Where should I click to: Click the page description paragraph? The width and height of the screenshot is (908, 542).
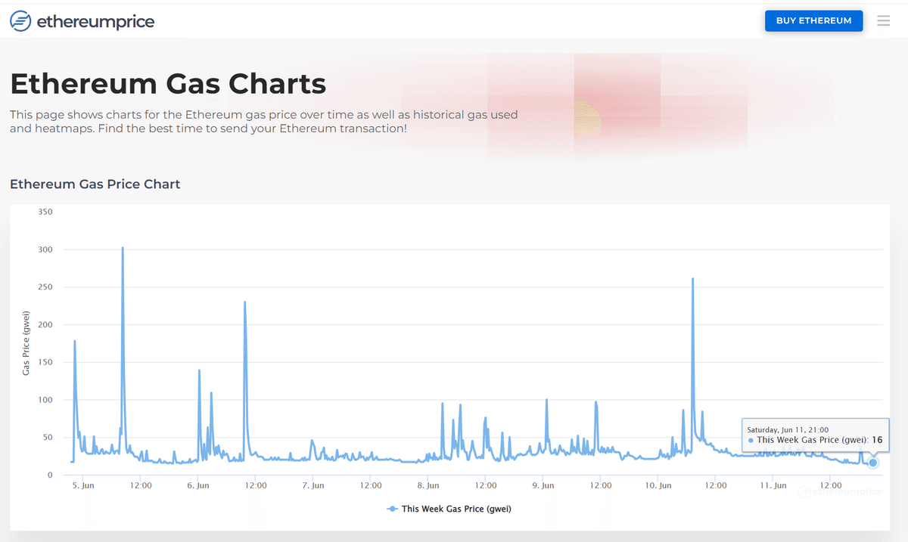point(264,122)
